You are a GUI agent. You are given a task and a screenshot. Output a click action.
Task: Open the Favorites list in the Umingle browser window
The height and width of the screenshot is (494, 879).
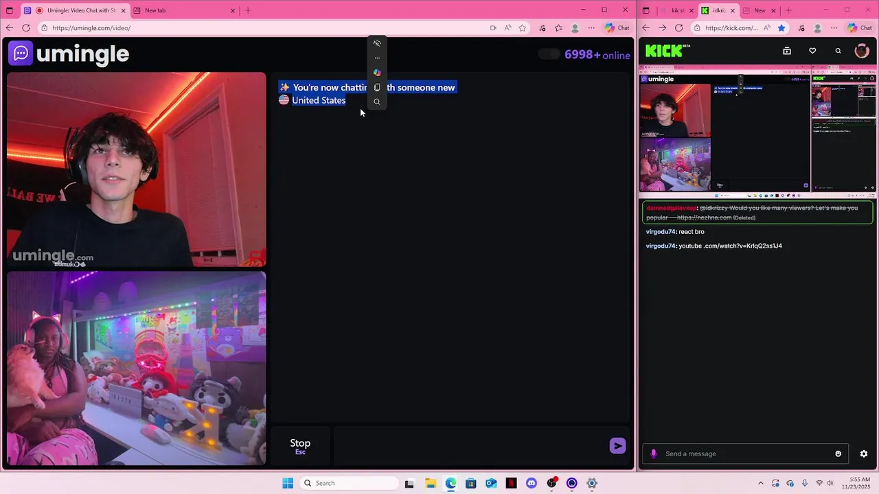(x=558, y=28)
